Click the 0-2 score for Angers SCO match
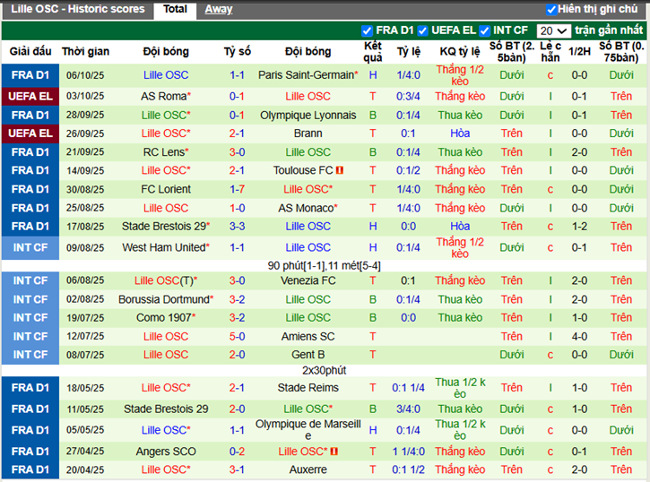650x482 pixels. coord(237,452)
